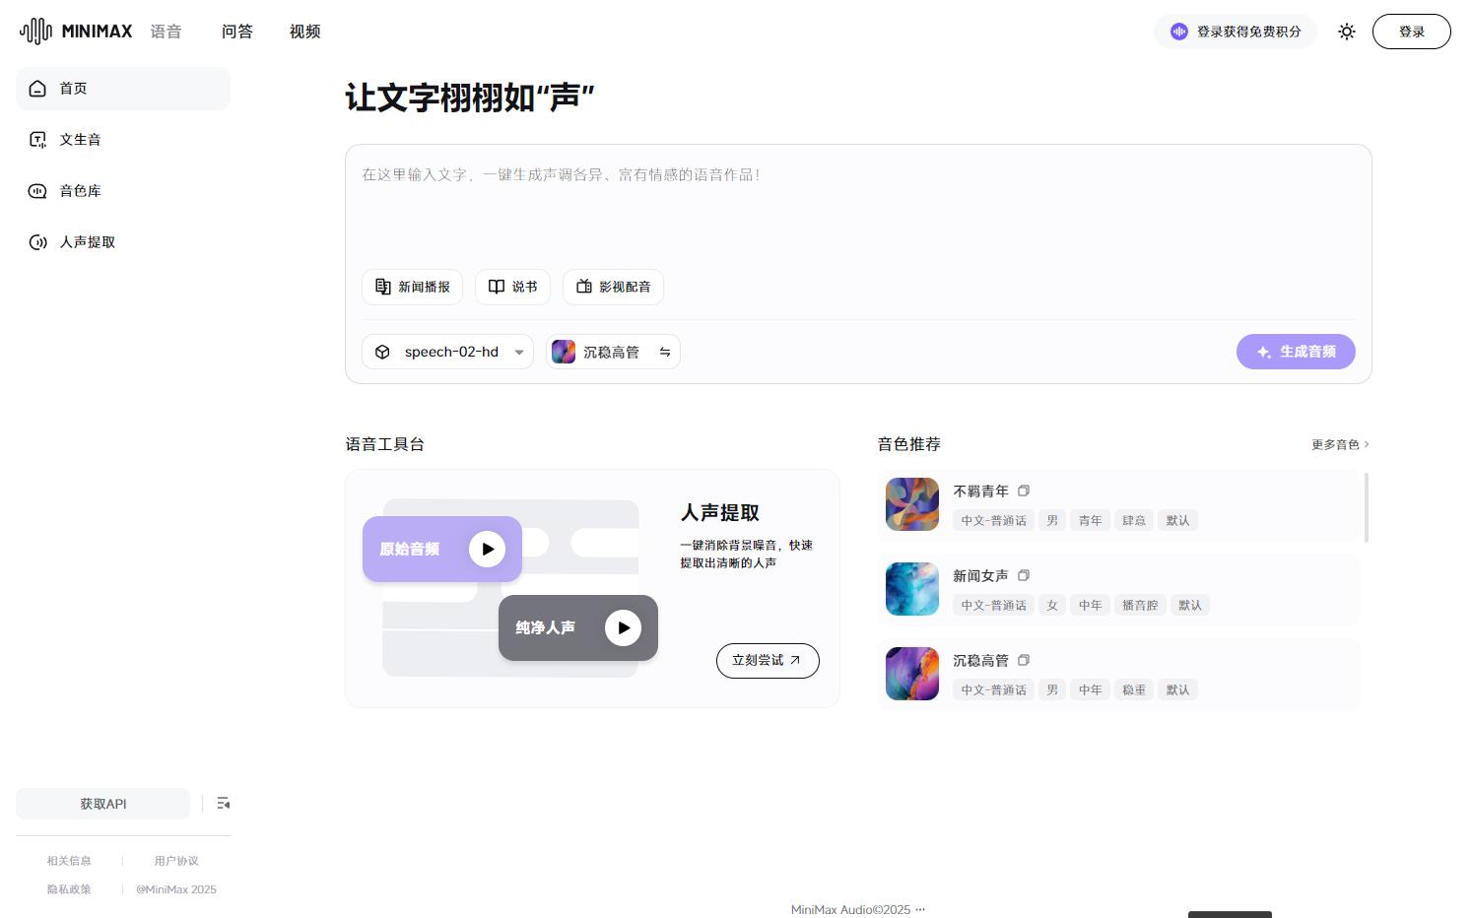Image resolution: width=1471 pixels, height=918 pixels.
Task: Open 相关信息 link
Action: click(x=69, y=861)
